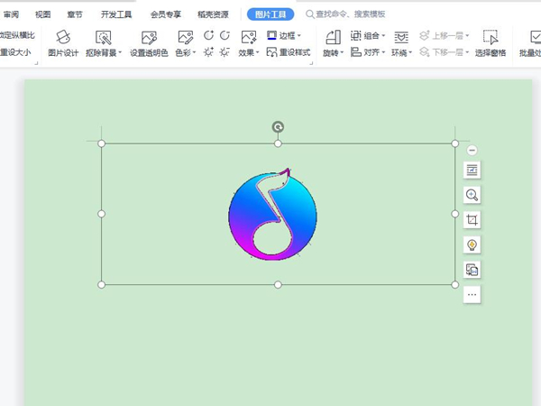The image size is (541, 406).
Task: Click the image convert icon in floating toolbar
Action: (472, 270)
